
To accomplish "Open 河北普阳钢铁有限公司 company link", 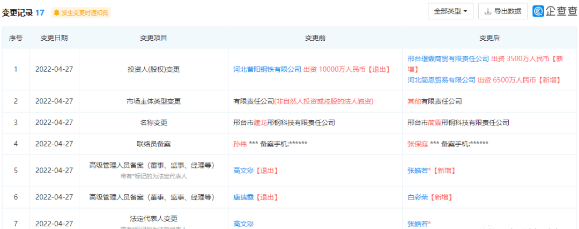I will tap(267, 69).
